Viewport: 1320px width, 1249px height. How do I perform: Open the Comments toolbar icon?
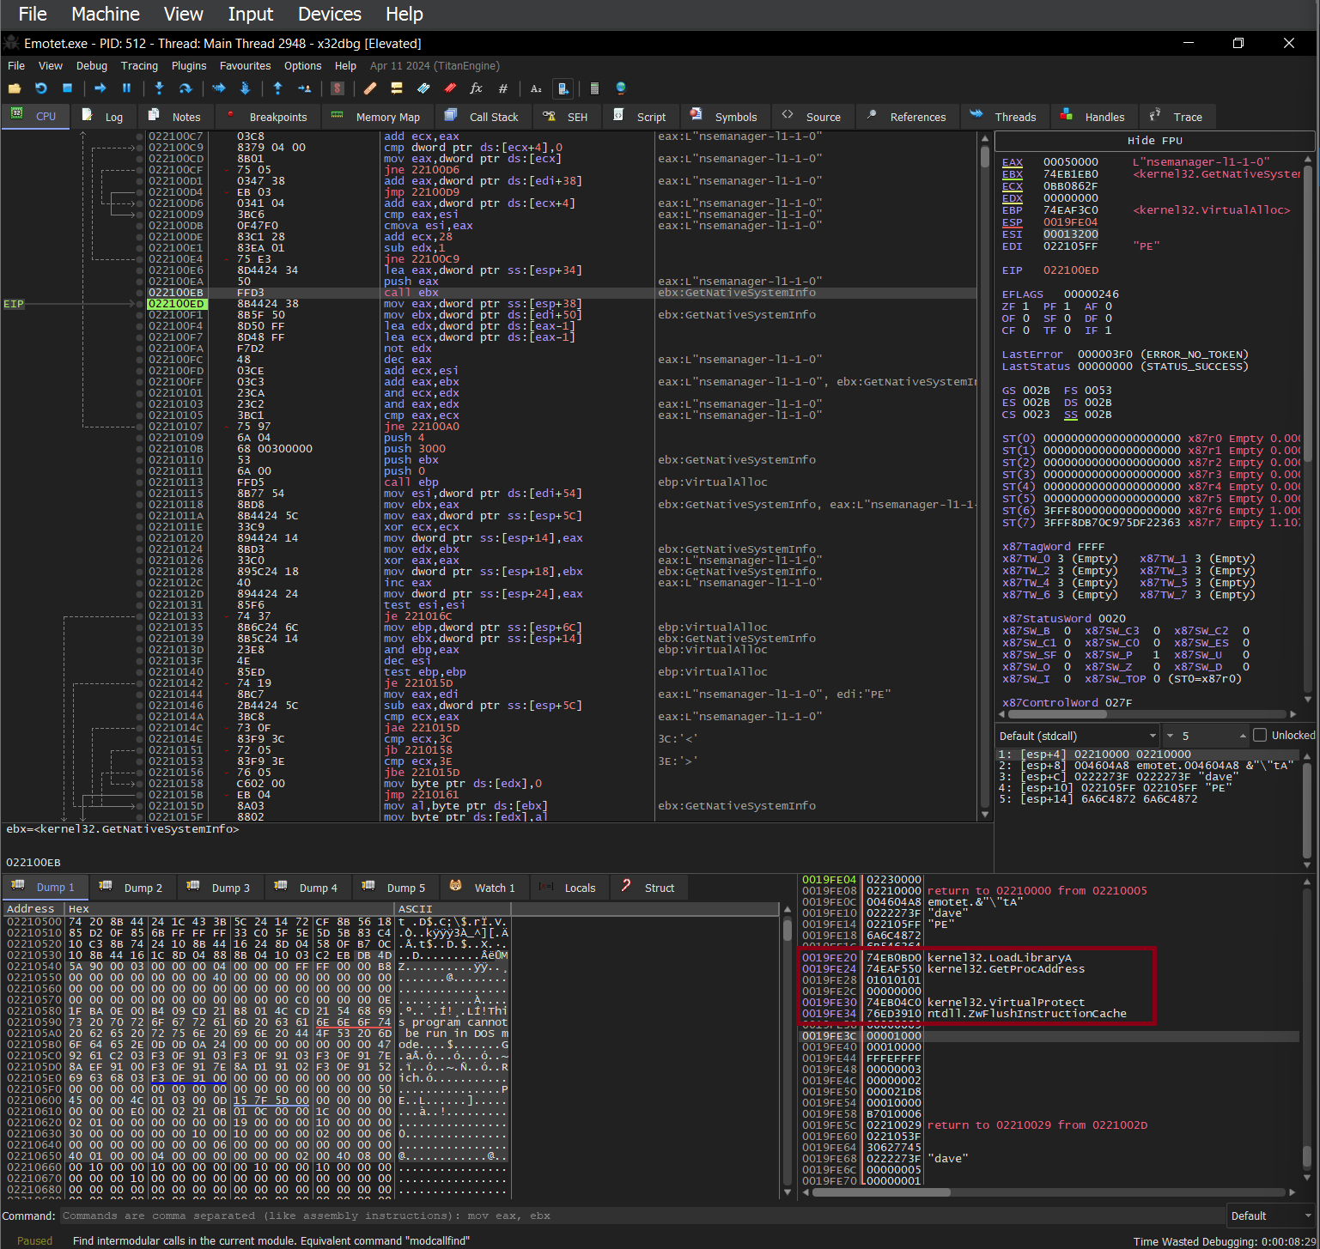pos(397,88)
